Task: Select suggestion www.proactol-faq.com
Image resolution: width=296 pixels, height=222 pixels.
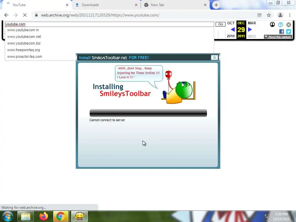Action: pos(25,57)
